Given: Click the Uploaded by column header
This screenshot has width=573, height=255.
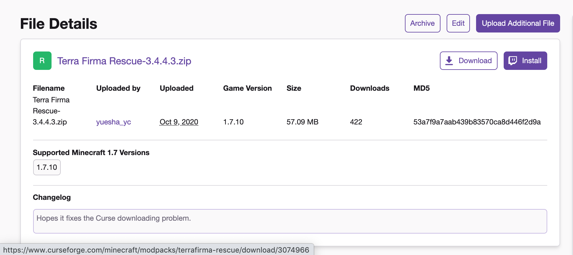Looking at the screenshot, I should 118,88.
